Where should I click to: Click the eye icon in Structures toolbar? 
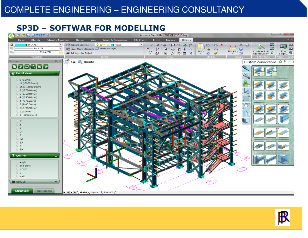click(x=46, y=67)
